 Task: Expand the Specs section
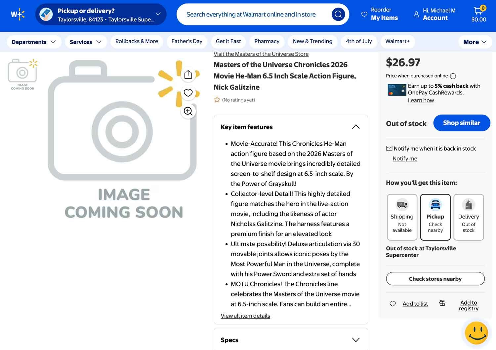356,340
